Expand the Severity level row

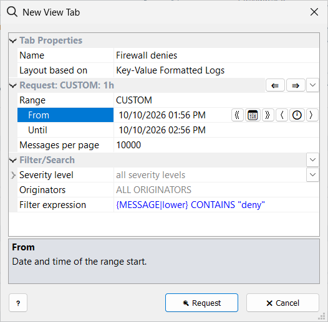13,175
